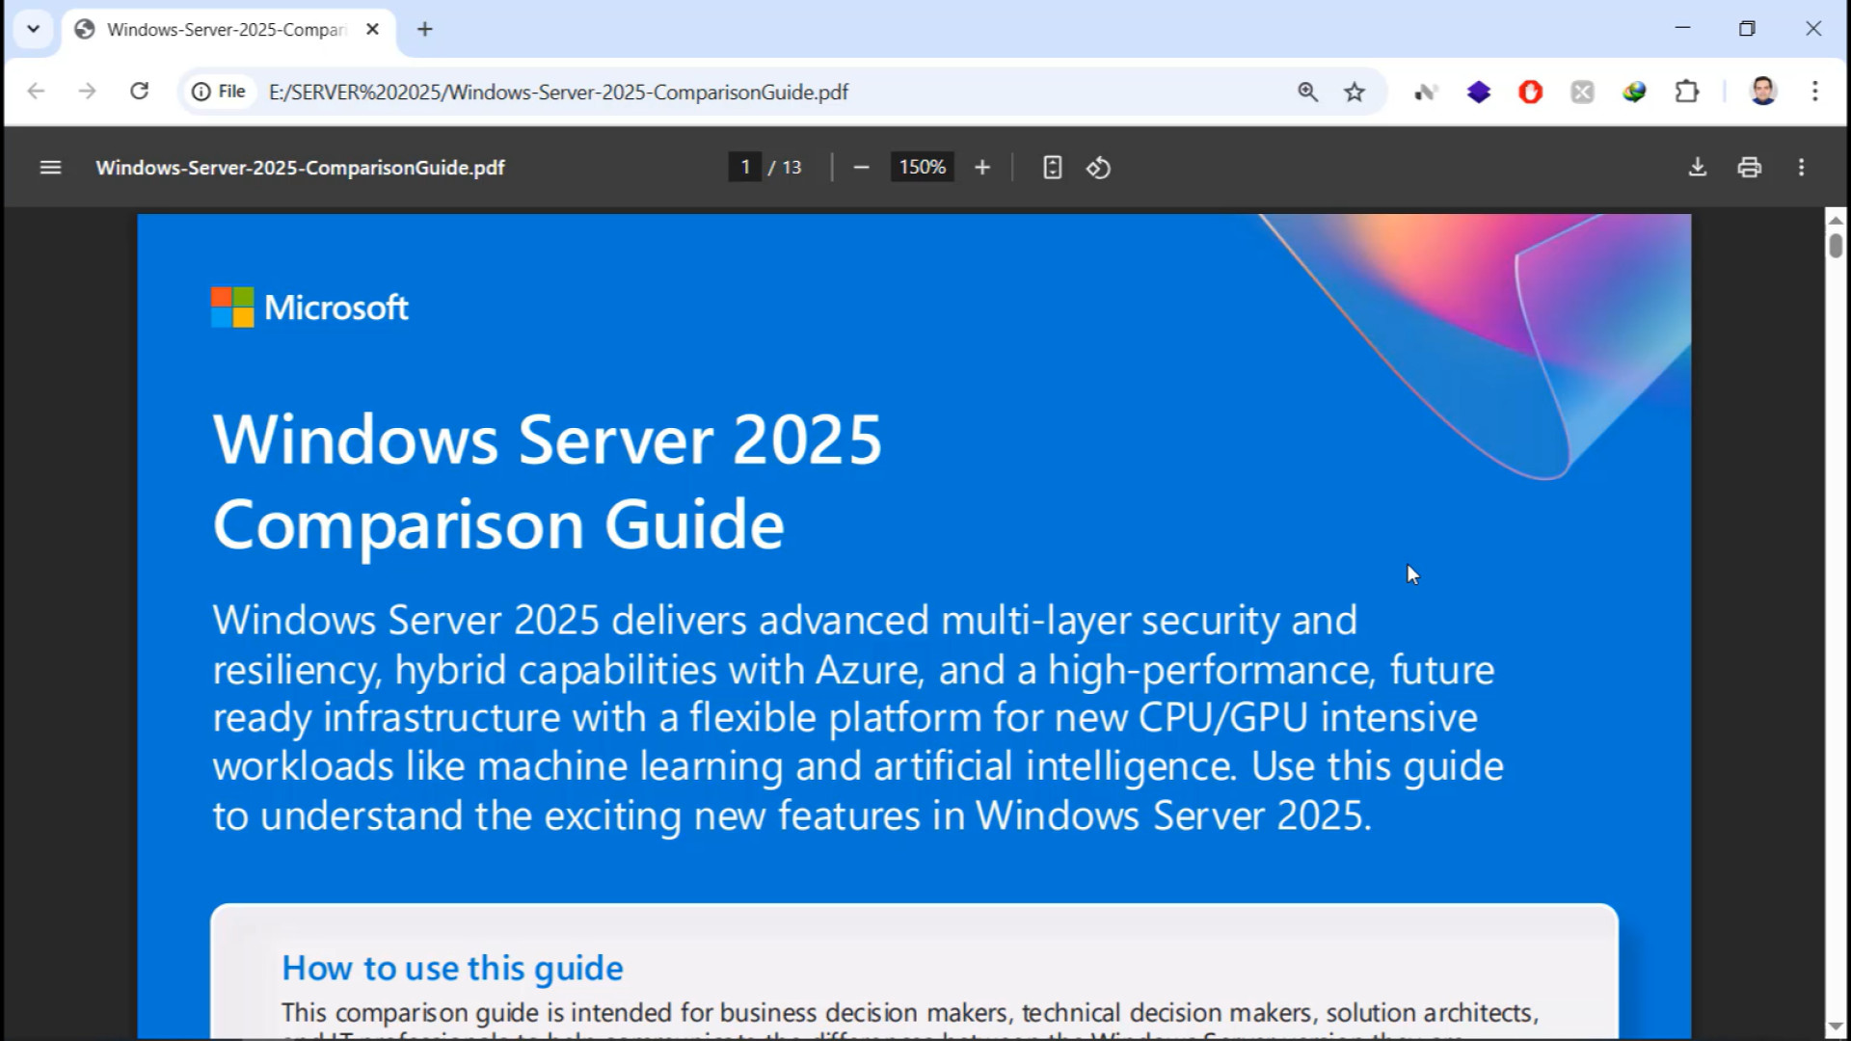Zoom in the PDF

coord(981,168)
